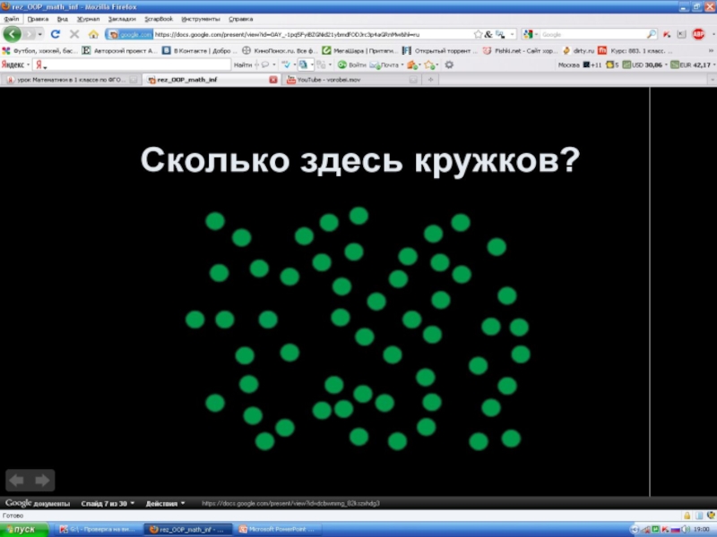Open the dirty.ru bookmark

click(x=578, y=51)
